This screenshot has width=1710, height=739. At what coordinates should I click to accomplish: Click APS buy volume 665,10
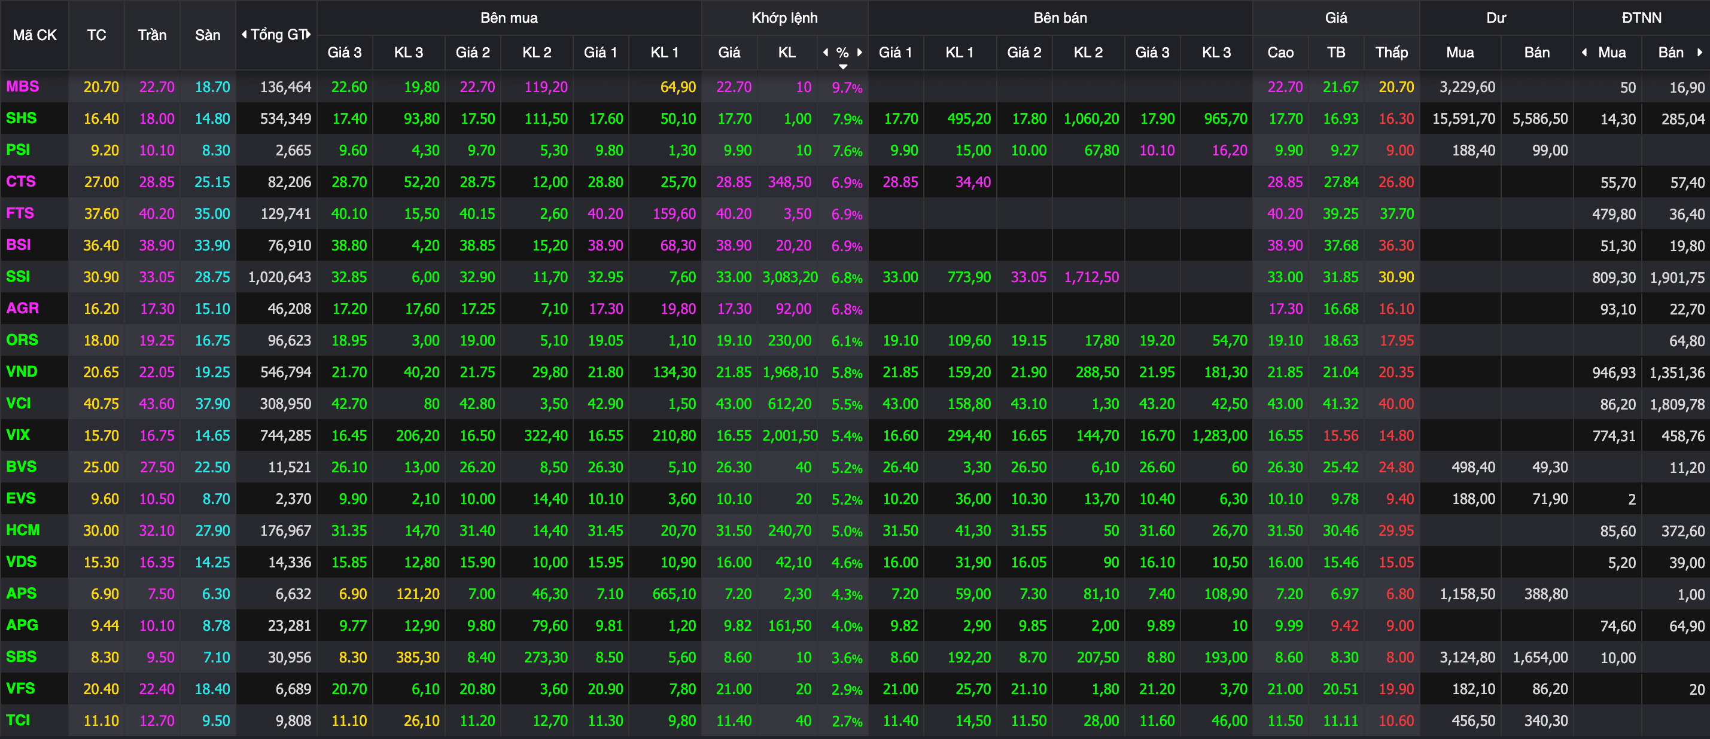click(x=674, y=594)
